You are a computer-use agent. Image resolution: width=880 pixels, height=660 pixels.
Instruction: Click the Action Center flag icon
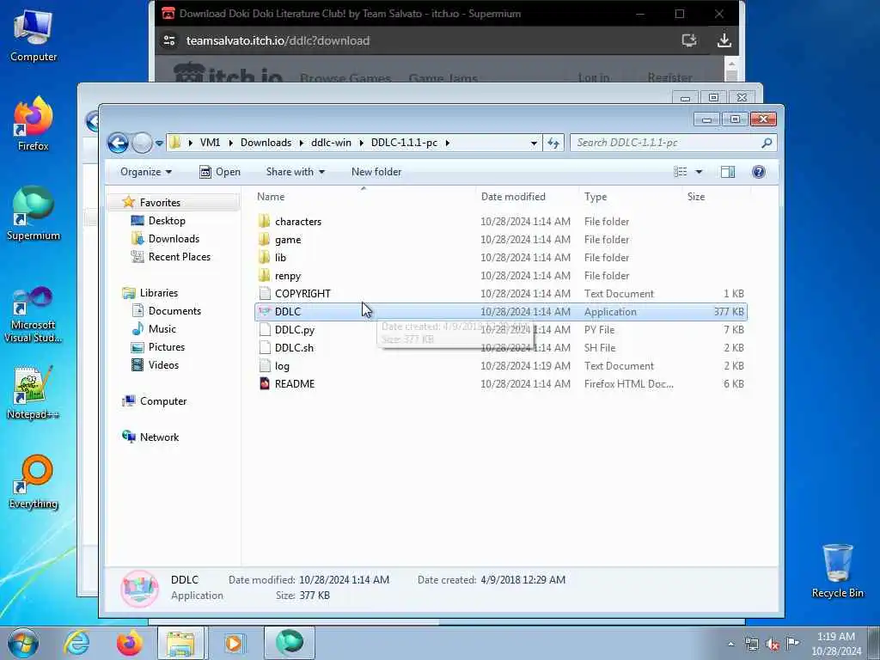[x=792, y=643]
